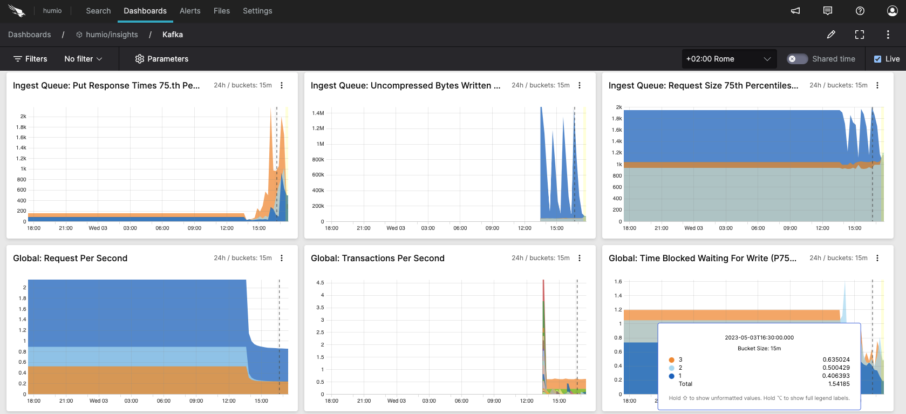The width and height of the screenshot is (906, 414).
Task: Open the Parameters panel
Action: (162, 59)
